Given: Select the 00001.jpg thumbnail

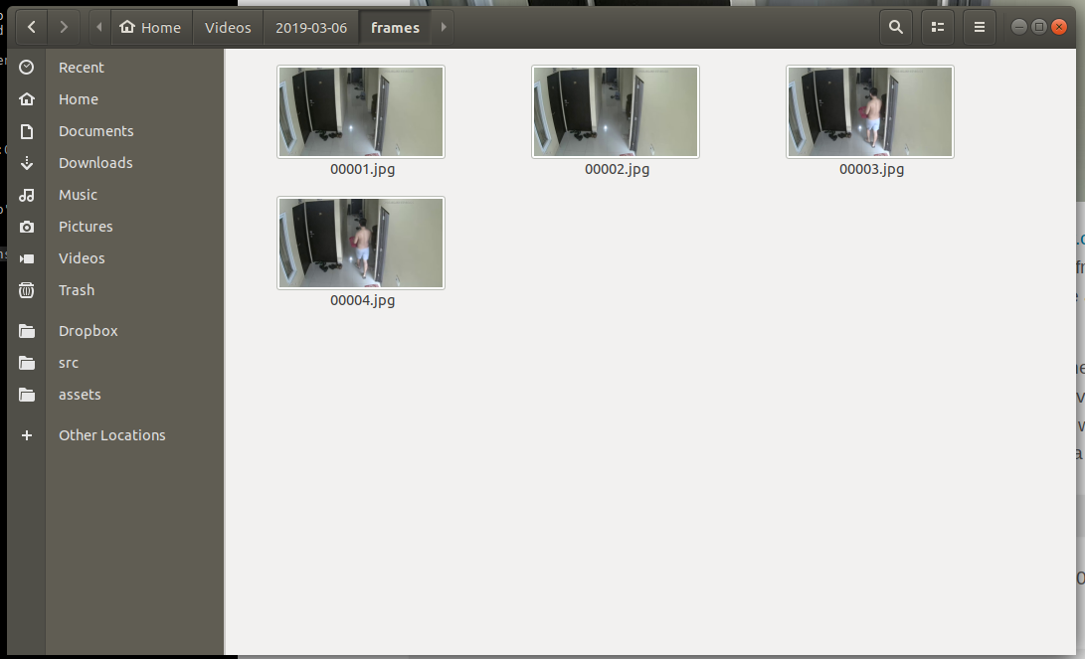Looking at the screenshot, I should point(361,111).
